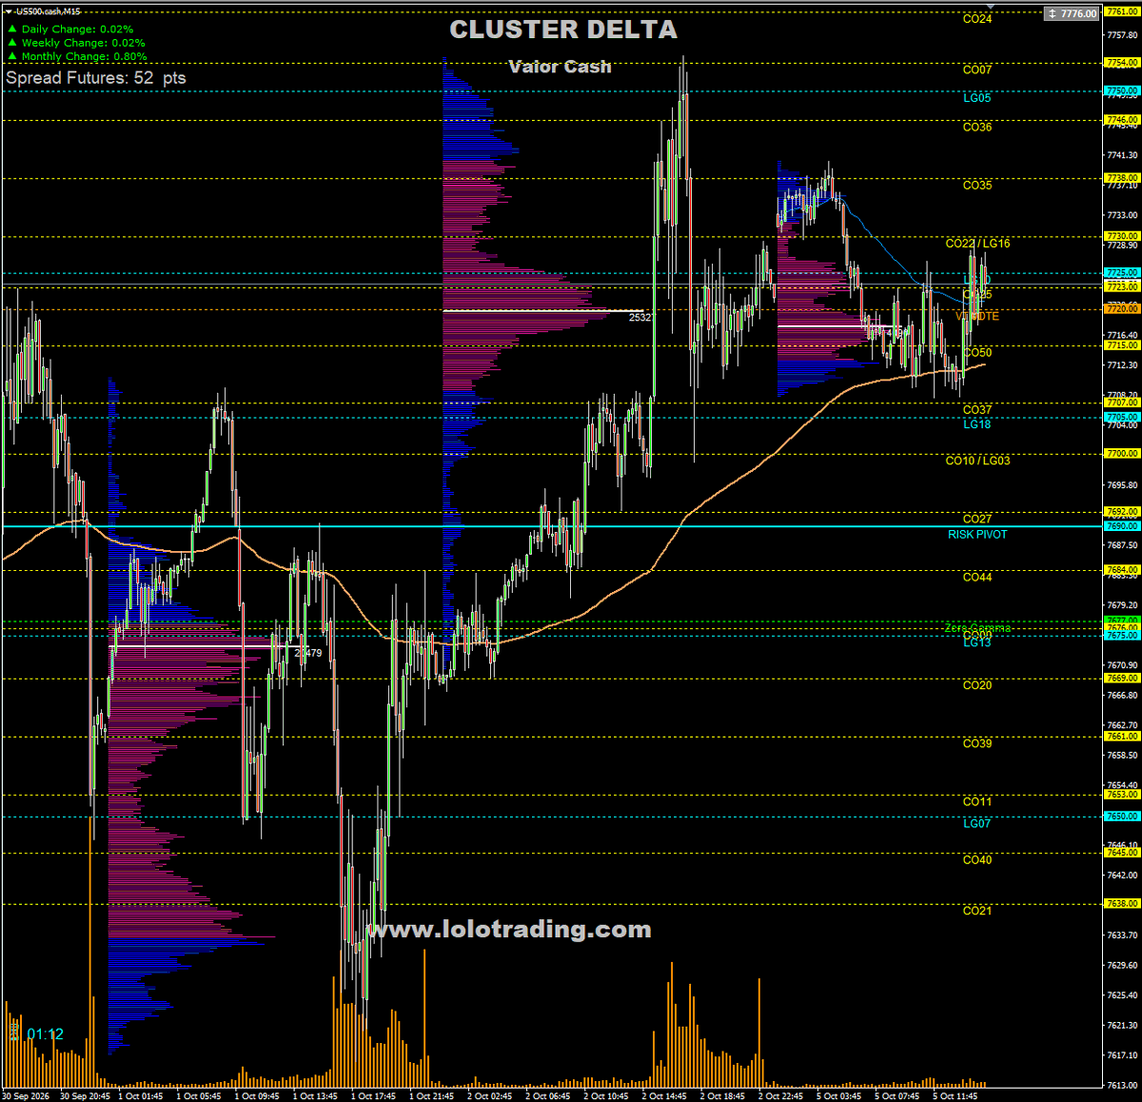Image resolution: width=1142 pixels, height=1102 pixels.
Task: Select the LG07 level label
Action: pyautogui.click(x=977, y=824)
